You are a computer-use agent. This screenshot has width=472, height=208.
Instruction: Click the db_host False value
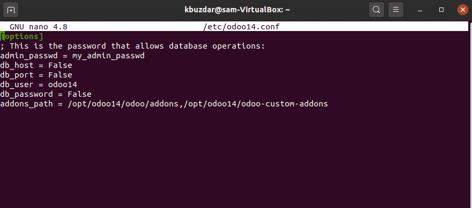tap(60, 65)
